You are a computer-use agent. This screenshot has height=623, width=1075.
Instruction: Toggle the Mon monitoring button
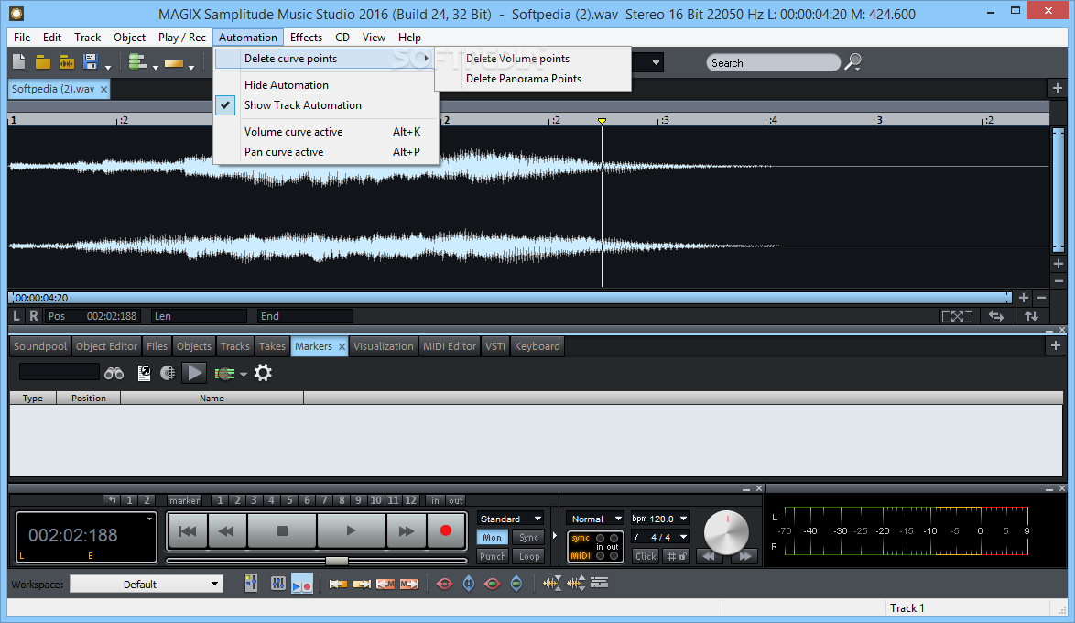click(493, 537)
